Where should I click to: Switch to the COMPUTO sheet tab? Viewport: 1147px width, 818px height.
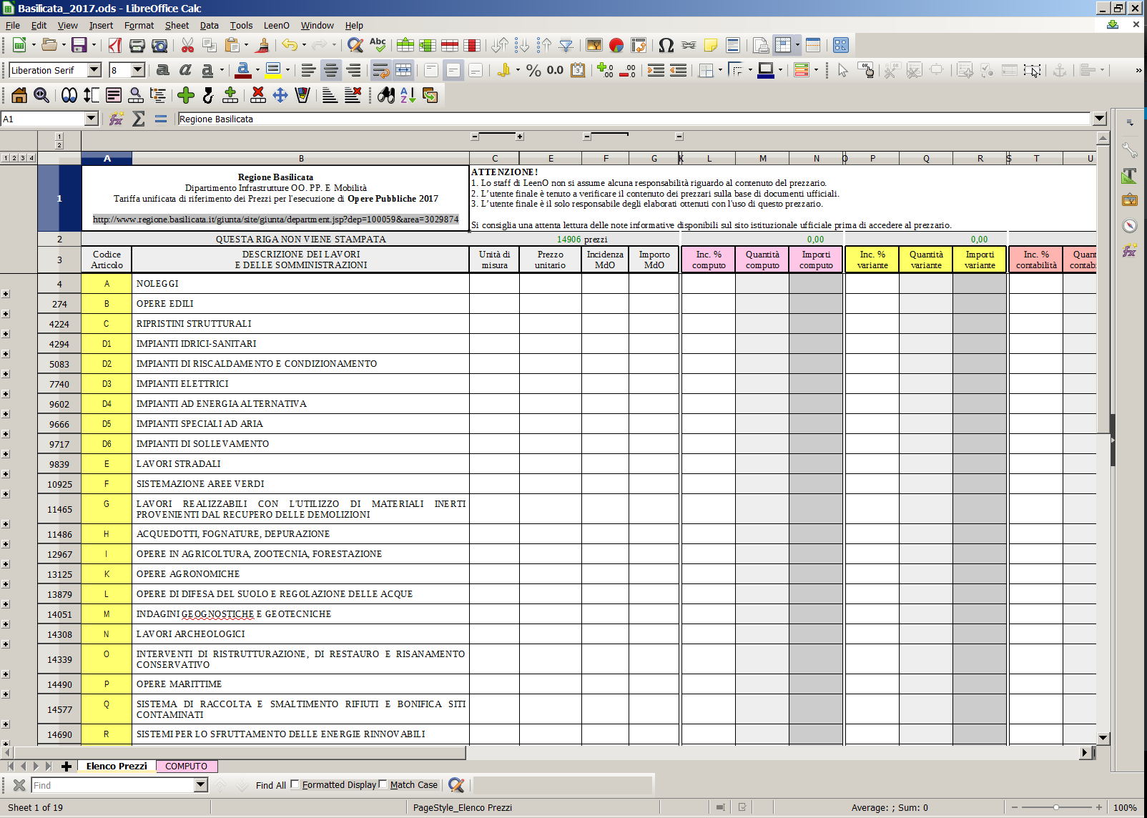point(186,766)
